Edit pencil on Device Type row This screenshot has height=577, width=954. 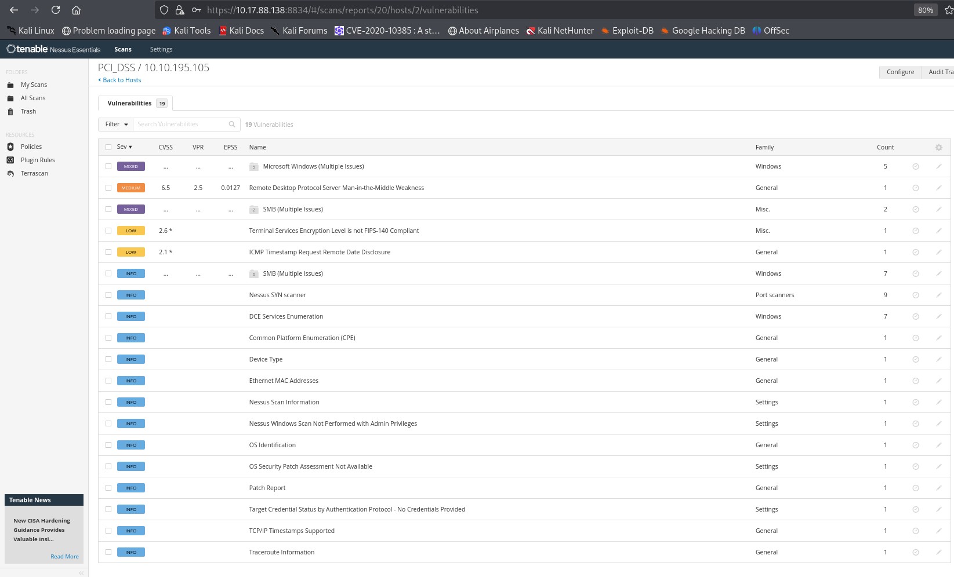click(939, 359)
